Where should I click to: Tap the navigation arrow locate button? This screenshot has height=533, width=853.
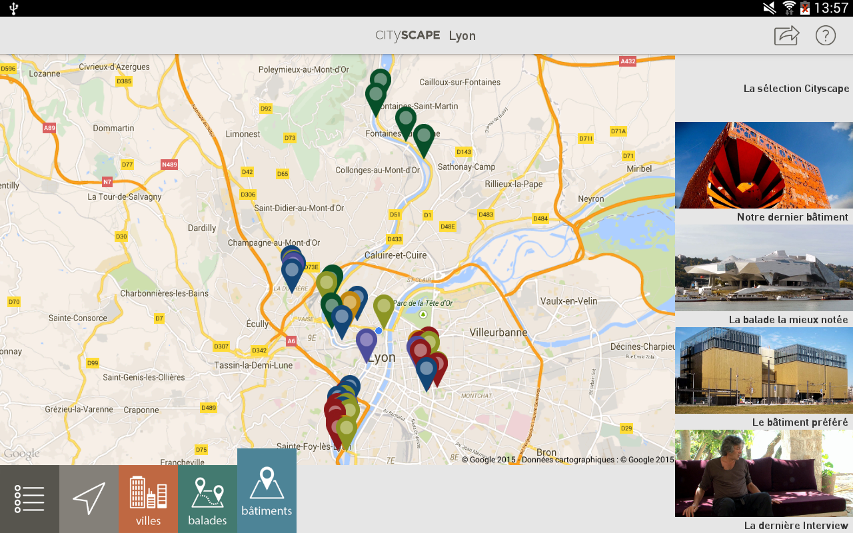click(89, 498)
